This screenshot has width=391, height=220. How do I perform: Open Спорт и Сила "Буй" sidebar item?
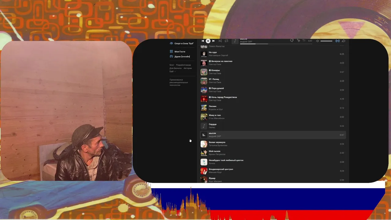click(x=182, y=43)
